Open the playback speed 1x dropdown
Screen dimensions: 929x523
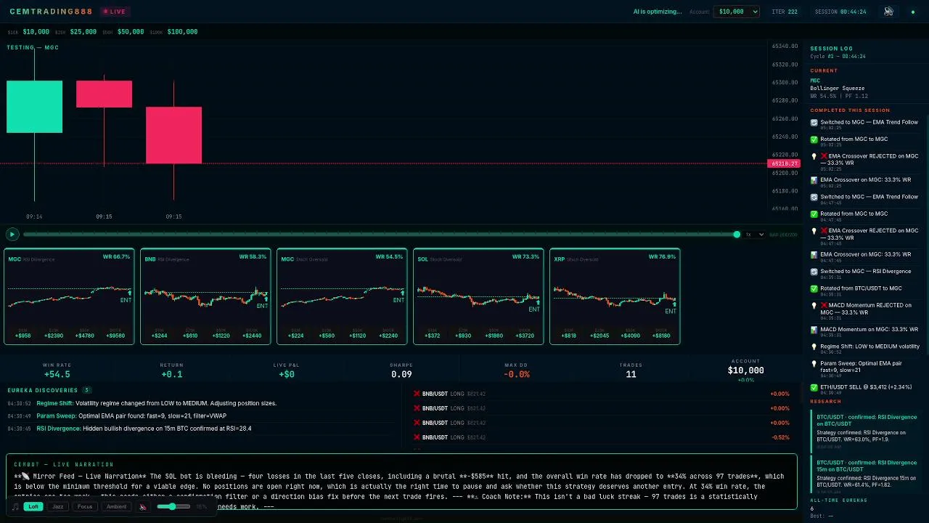point(754,235)
